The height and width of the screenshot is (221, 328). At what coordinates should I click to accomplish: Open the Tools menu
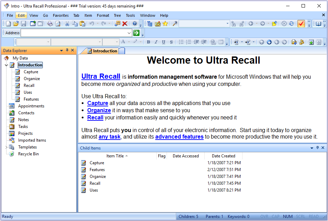point(130,15)
